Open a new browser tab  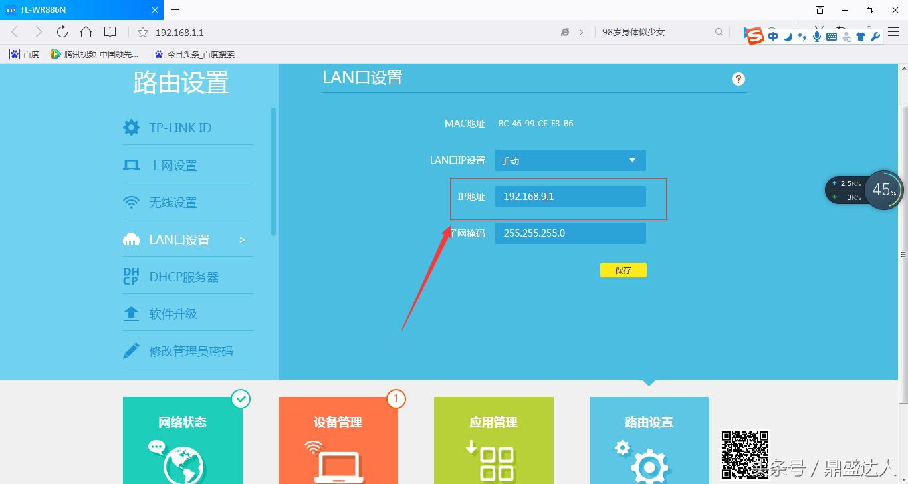click(x=175, y=10)
